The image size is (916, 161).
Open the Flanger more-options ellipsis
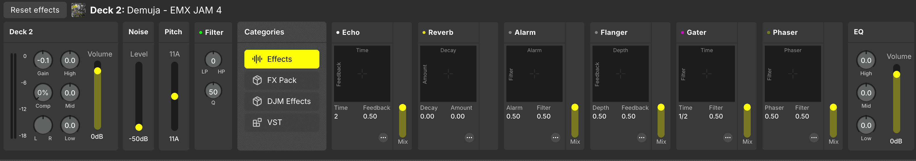(x=641, y=138)
